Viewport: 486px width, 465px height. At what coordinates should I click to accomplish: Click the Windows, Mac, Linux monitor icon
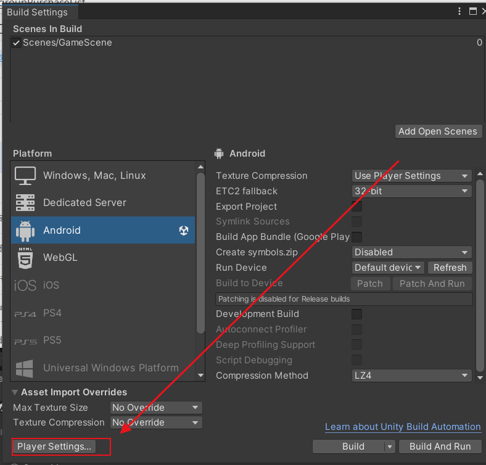[25, 176]
